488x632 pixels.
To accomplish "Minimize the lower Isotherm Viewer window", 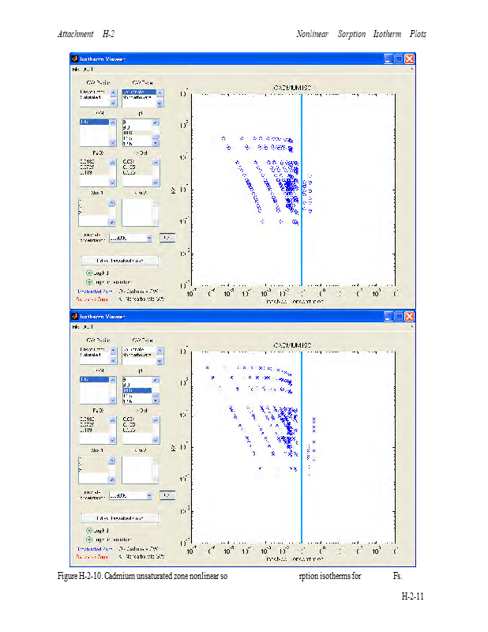I will click(389, 315).
